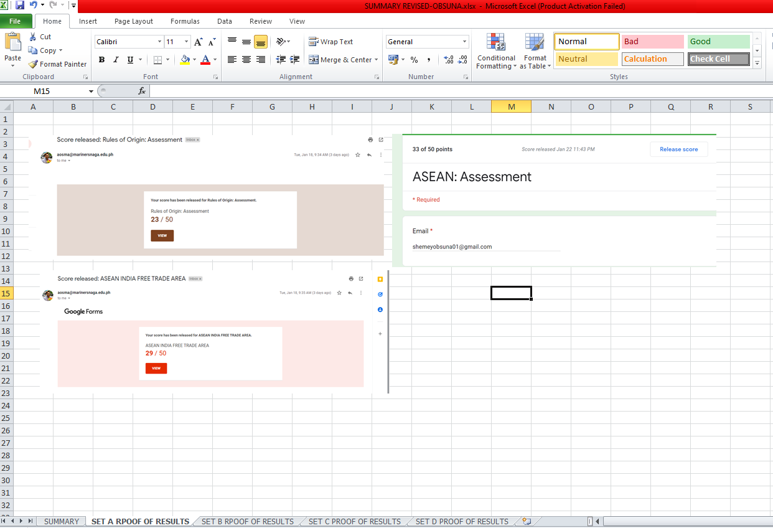
Task: Click the Redo arrow in title bar
Action: (53, 6)
